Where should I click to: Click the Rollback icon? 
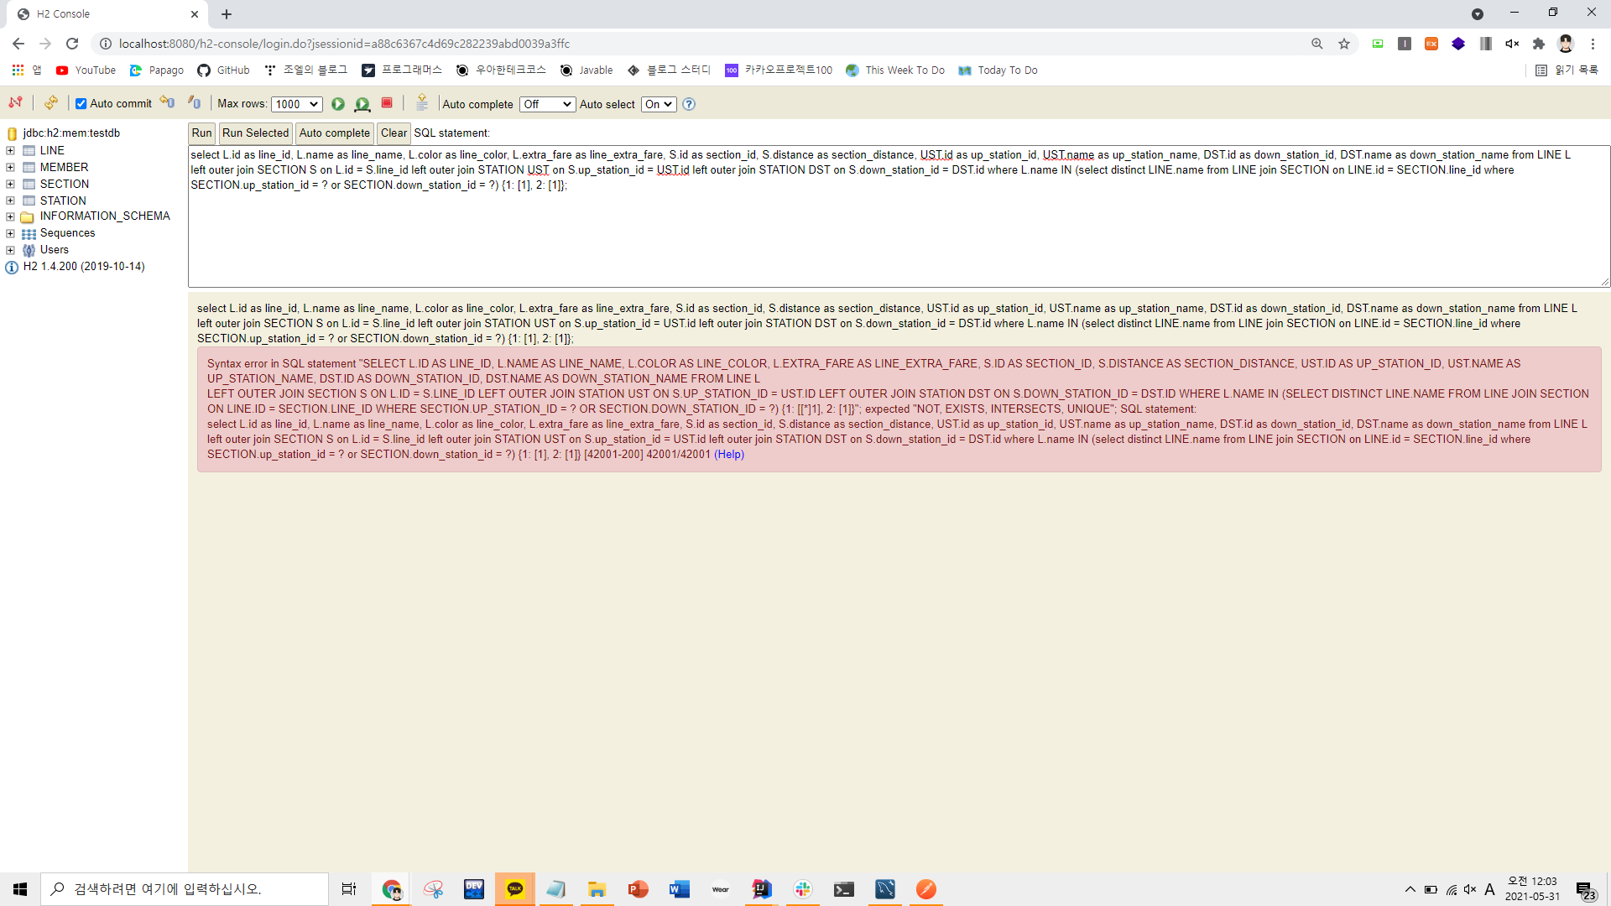coord(168,103)
